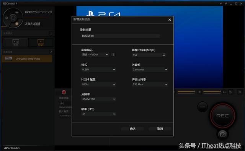Screen dimensions: 245x151
Task: Select the Single capture mode
Action: coord(41,42)
